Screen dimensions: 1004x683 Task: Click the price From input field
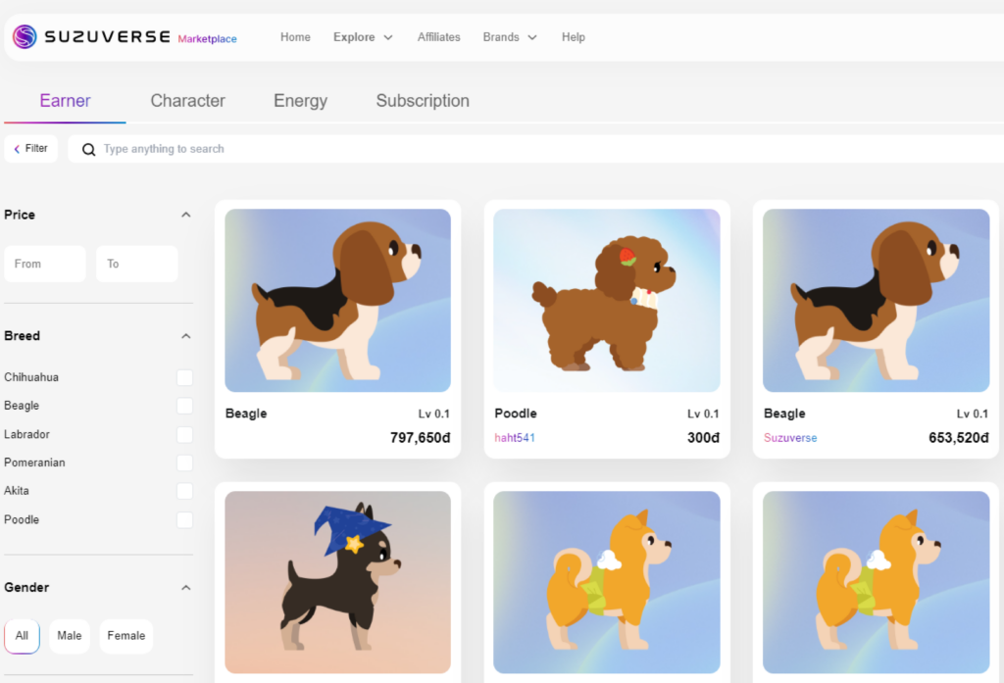tap(45, 264)
